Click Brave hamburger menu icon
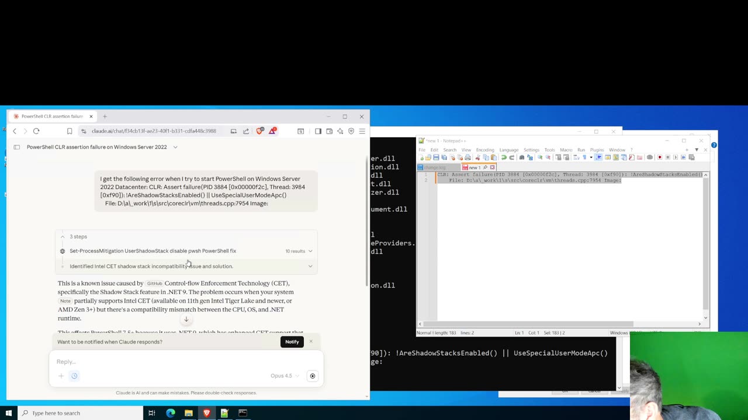 (x=362, y=131)
